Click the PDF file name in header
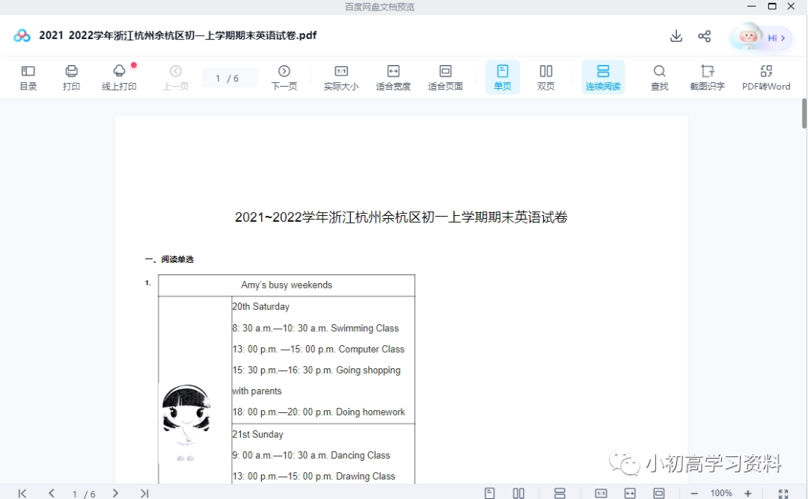 pyautogui.click(x=178, y=35)
